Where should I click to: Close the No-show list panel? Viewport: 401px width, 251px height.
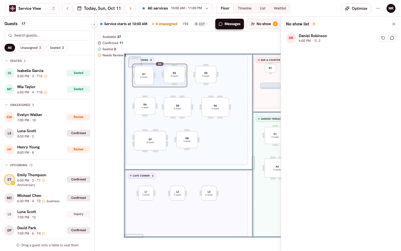[x=394, y=24]
